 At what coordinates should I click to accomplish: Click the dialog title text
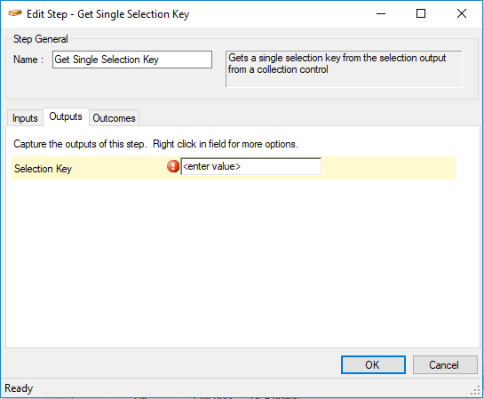click(x=107, y=14)
